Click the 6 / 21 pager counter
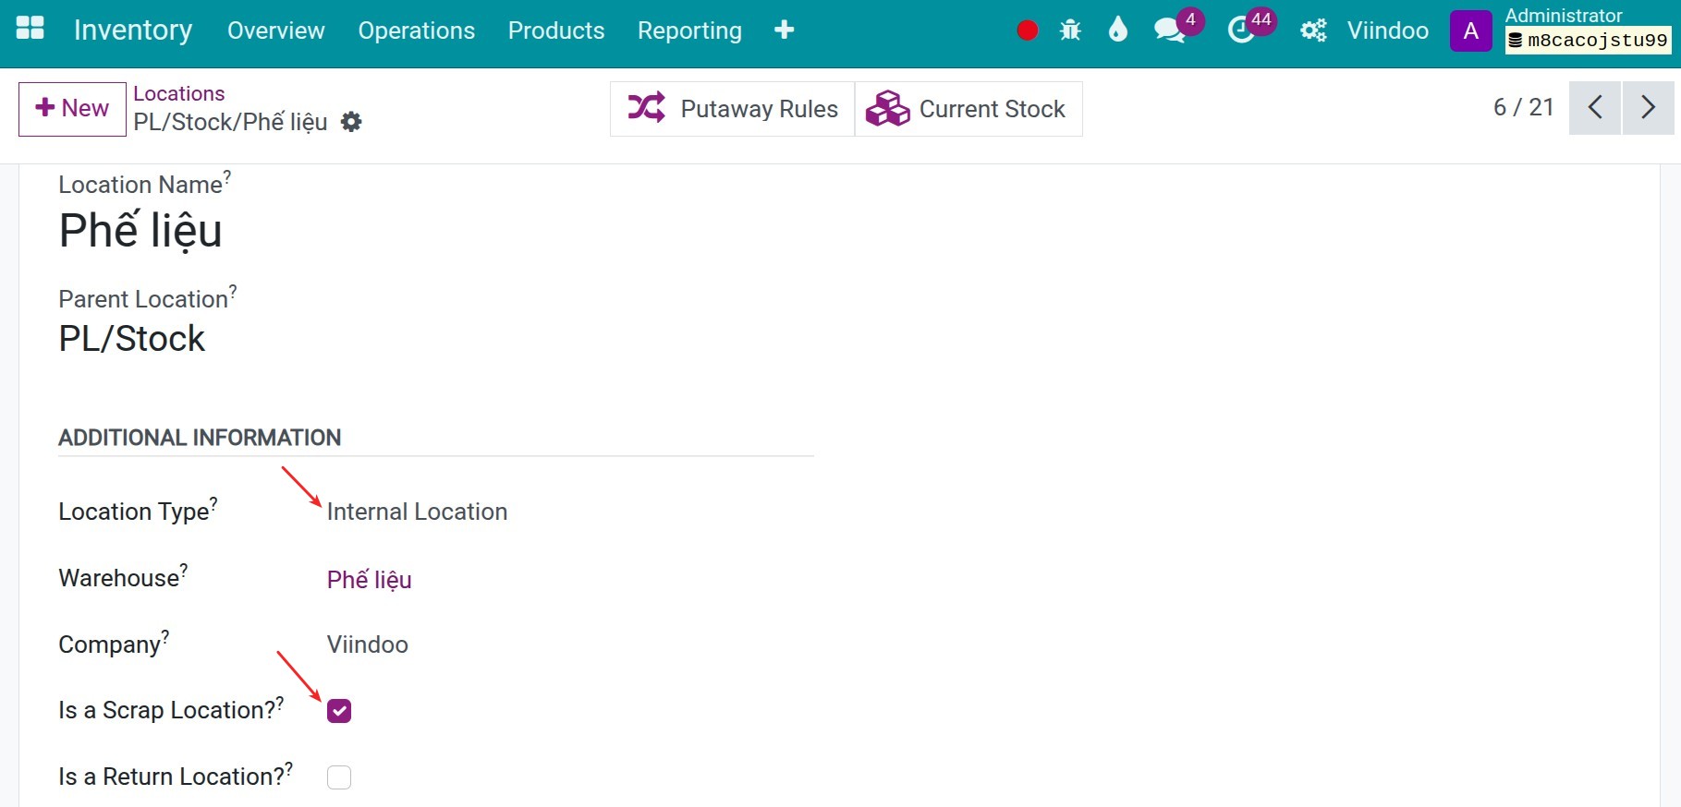1681x807 pixels. tap(1523, 107)
